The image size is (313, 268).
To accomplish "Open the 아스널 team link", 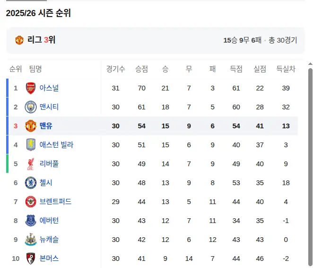I will point(49,88).
